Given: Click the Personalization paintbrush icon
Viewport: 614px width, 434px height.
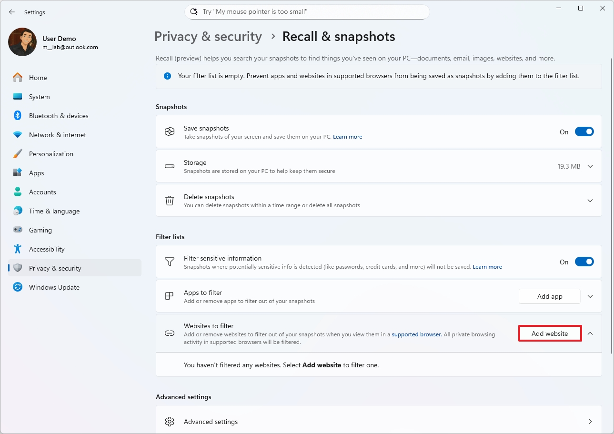Looking at the screenshot, I should pos(18,154).
